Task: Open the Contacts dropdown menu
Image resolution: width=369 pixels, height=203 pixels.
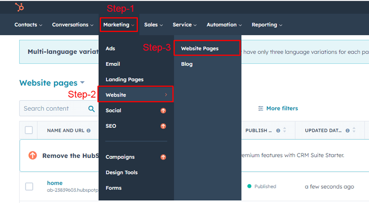Action: [28, 25]
